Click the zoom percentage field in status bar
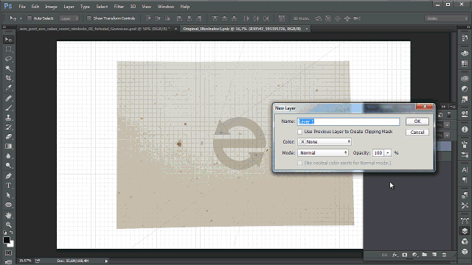Image resolution: width=472 pixels, height=265 pixels. (x=25, y=261)
